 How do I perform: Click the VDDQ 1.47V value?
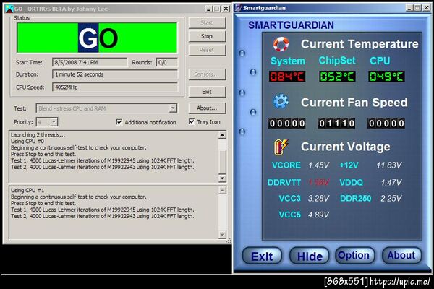pyautogui.click(x=391, y=182)
